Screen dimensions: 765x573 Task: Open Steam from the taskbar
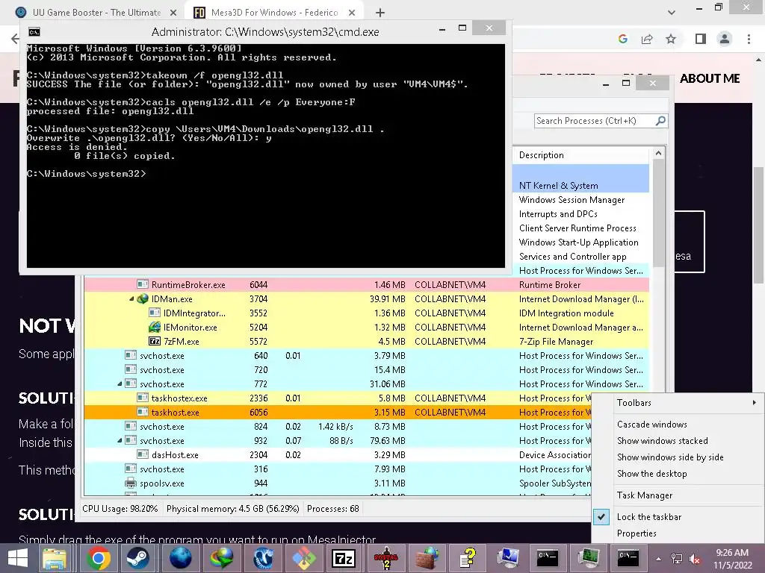click(138, 558)
